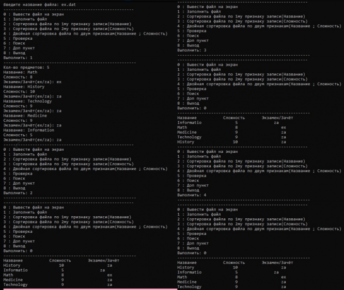Viewport: 344px width, 290px height.
Task: Click the 'Сложность: 10' input line
Action: [19, 91]
